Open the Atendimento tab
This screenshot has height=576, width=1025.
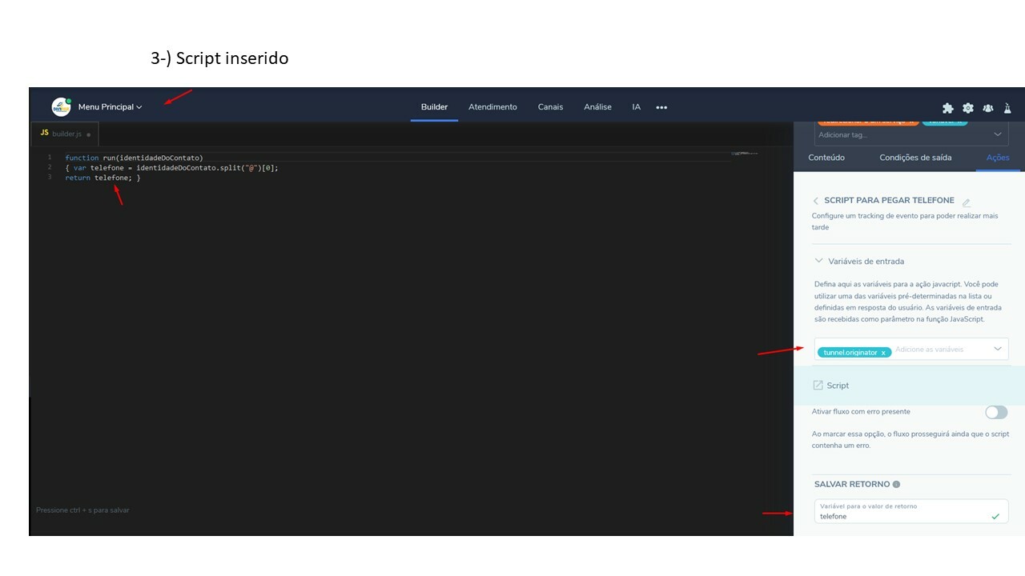pyautogui.click(x=492, y=107)
